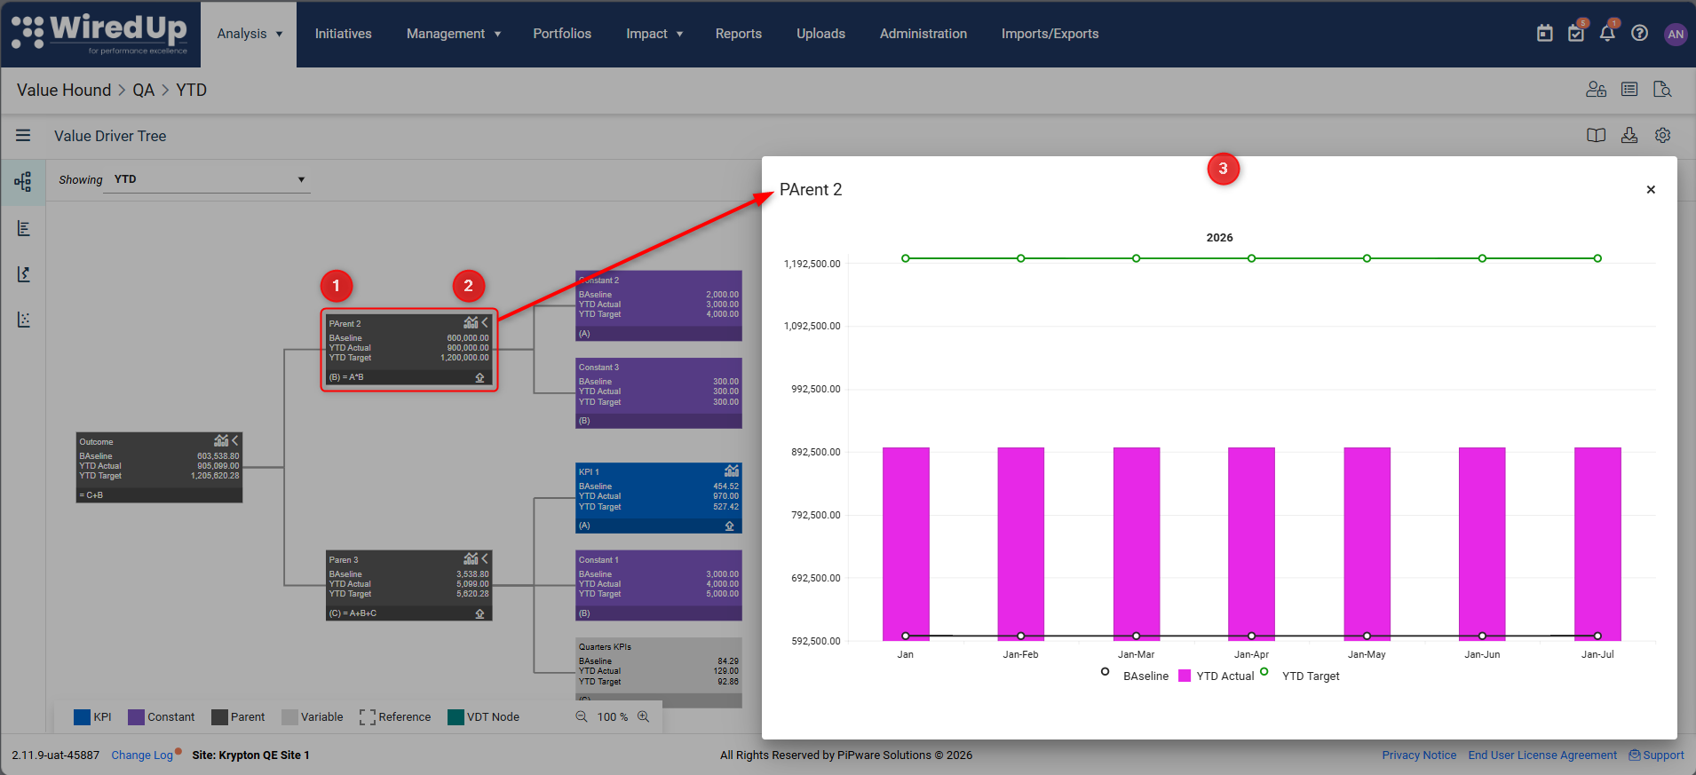Click the Site: Krypton QE Site 1 text

click(251, 755)
